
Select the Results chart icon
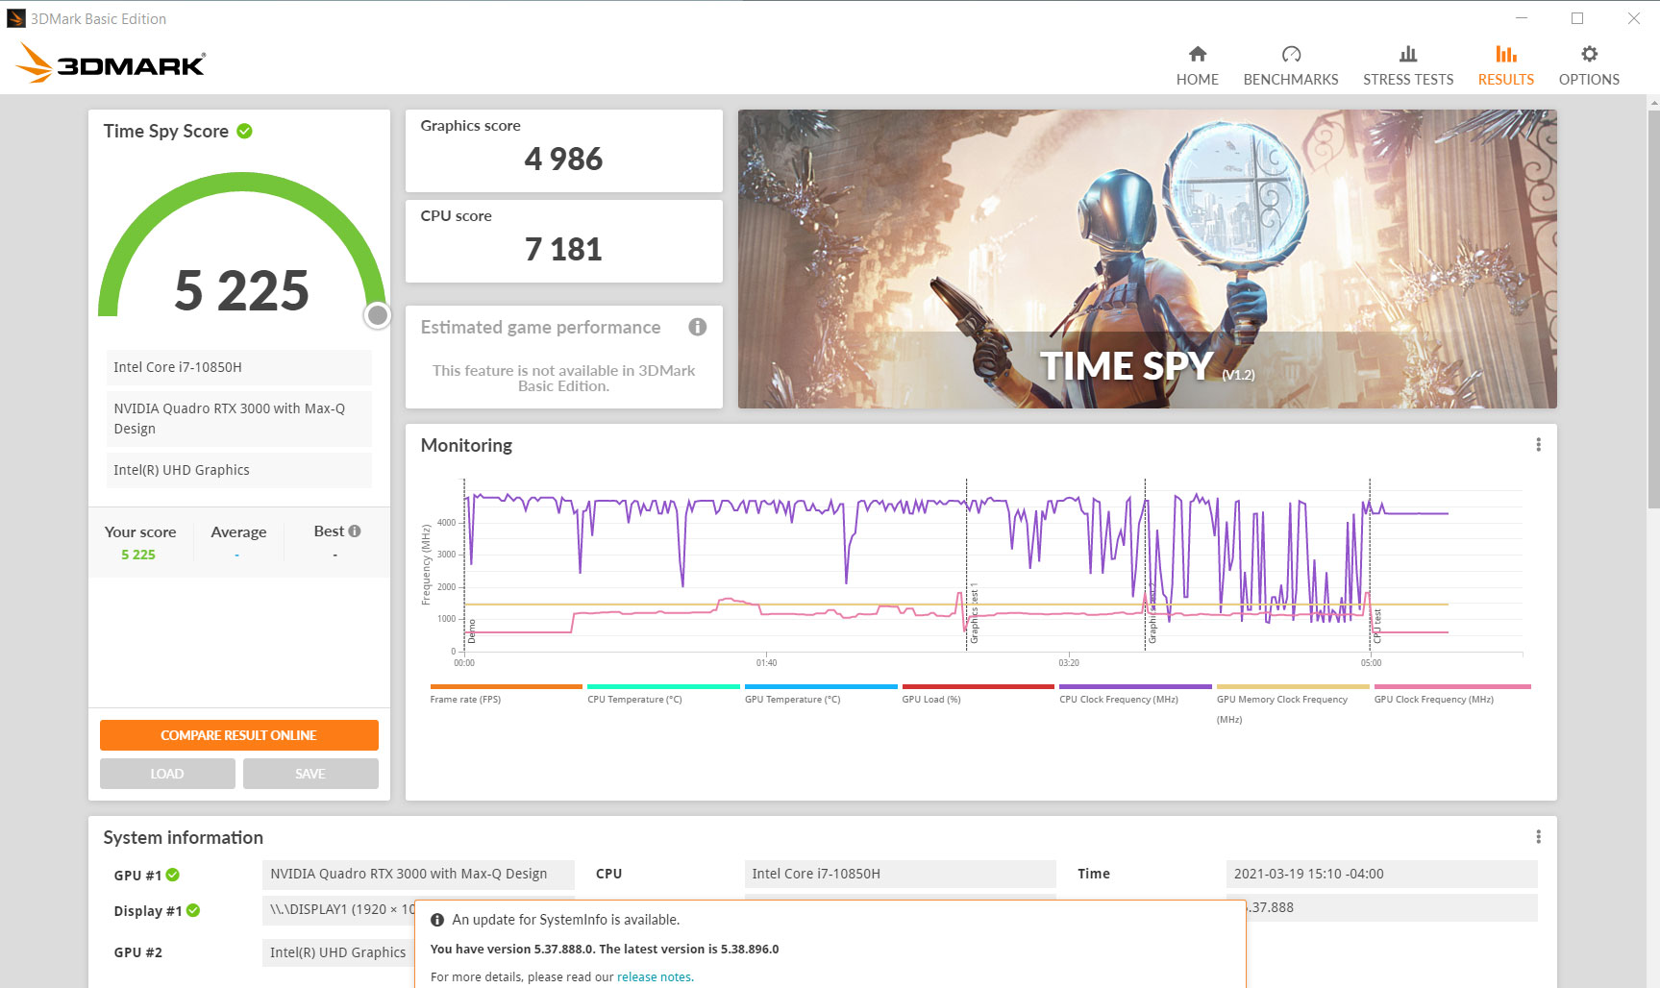click(x=1506, y=54)
